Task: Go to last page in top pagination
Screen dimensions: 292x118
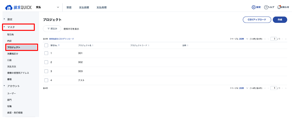Action: pyautogui.click(x=286, y=39)
